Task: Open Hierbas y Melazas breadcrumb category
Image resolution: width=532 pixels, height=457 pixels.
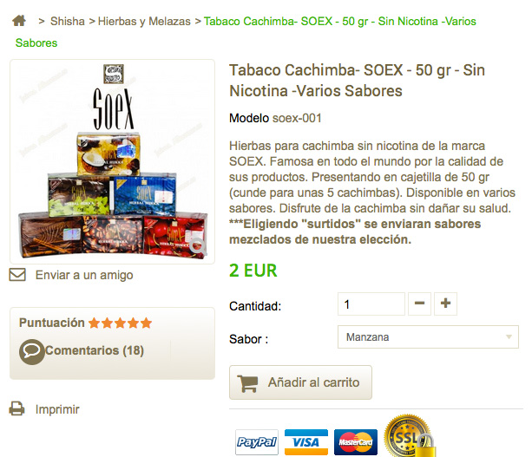Action: 144,22
